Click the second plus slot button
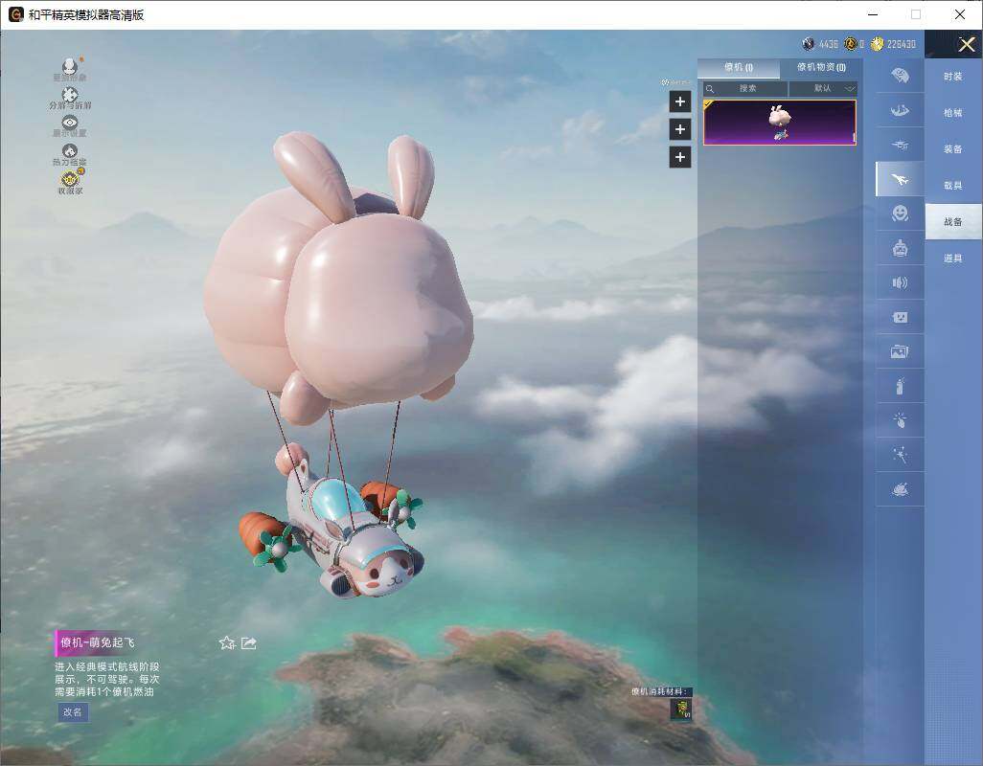Viewport: 983px width, 766px height. (x=680, y=129)
